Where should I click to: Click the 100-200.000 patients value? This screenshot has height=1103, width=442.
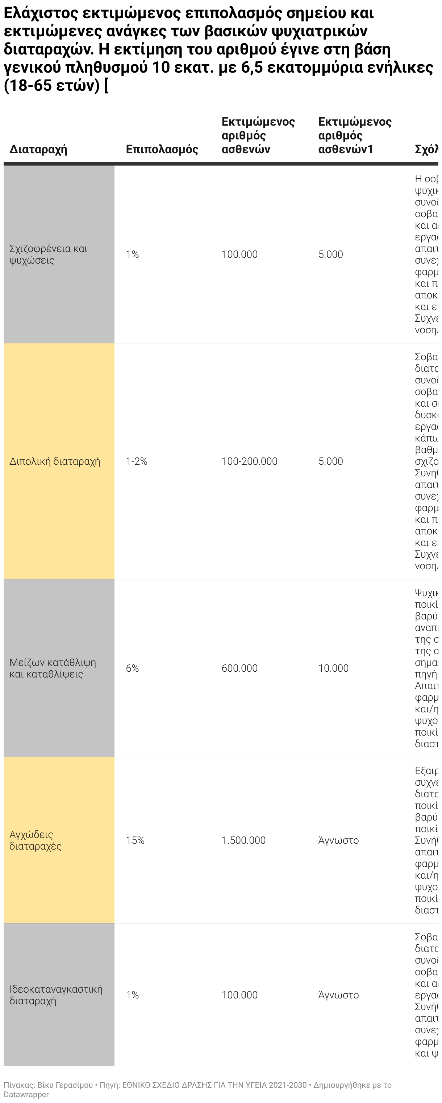250,461
